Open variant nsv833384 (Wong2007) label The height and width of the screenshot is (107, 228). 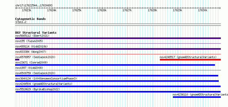31,52
